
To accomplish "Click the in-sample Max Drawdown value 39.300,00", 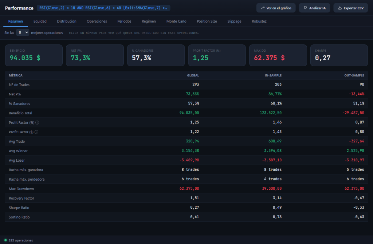I will click(x=272, y=188).
